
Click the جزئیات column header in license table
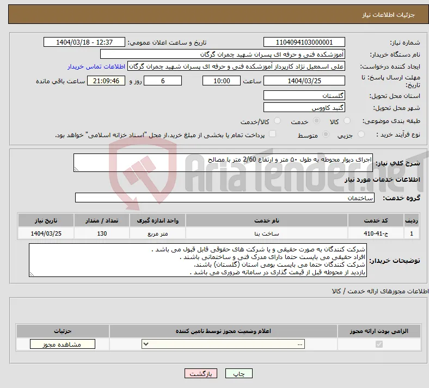(63, 331)
